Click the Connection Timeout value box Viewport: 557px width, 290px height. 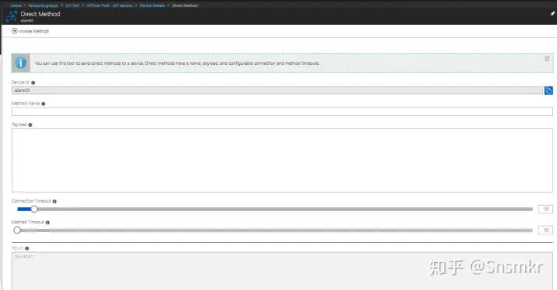pyautogui.click(x=545, y=209)
